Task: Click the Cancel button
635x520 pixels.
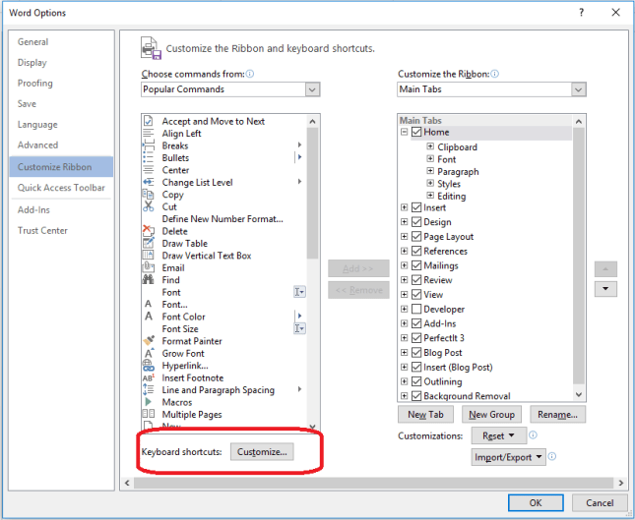Action: point(600,502)
